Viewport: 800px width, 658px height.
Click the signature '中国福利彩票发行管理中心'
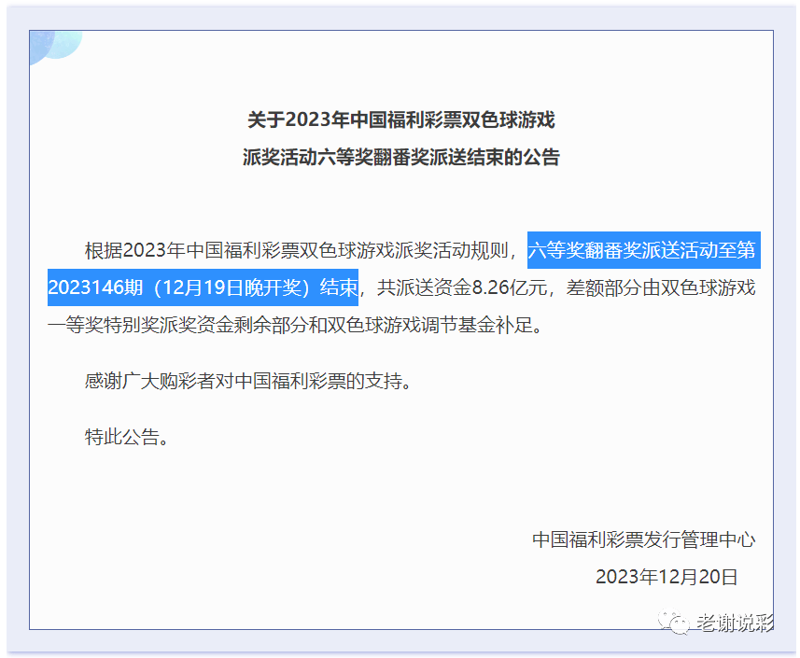(644, 539)
